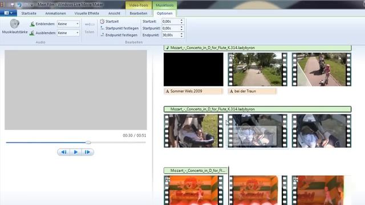Viewport: 365px width, 205px height.
Task: Select the second bouncy castle clip
Action: tap(257, 190)
